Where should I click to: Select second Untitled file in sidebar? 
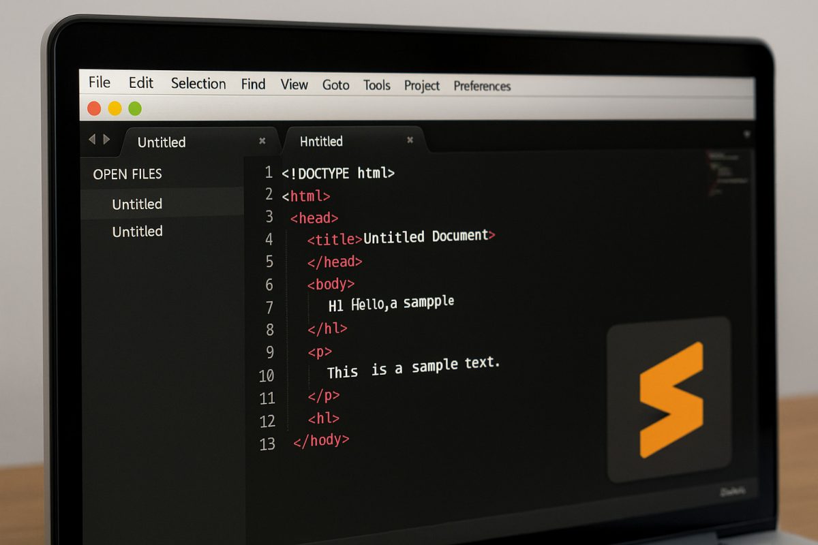click(137, 232)
